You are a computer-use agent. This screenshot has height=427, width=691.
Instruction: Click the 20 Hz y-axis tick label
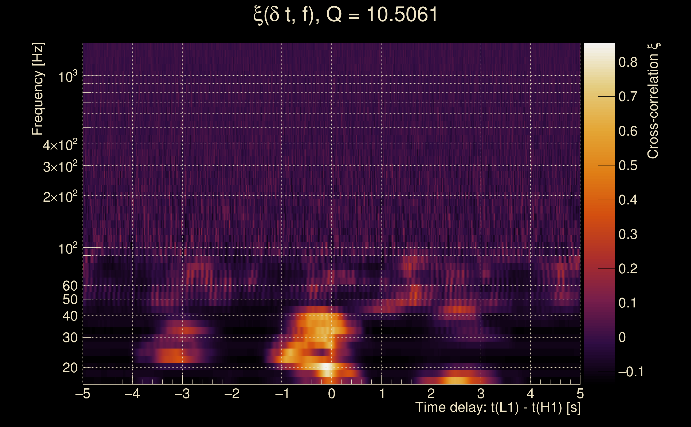pos(70,368)
